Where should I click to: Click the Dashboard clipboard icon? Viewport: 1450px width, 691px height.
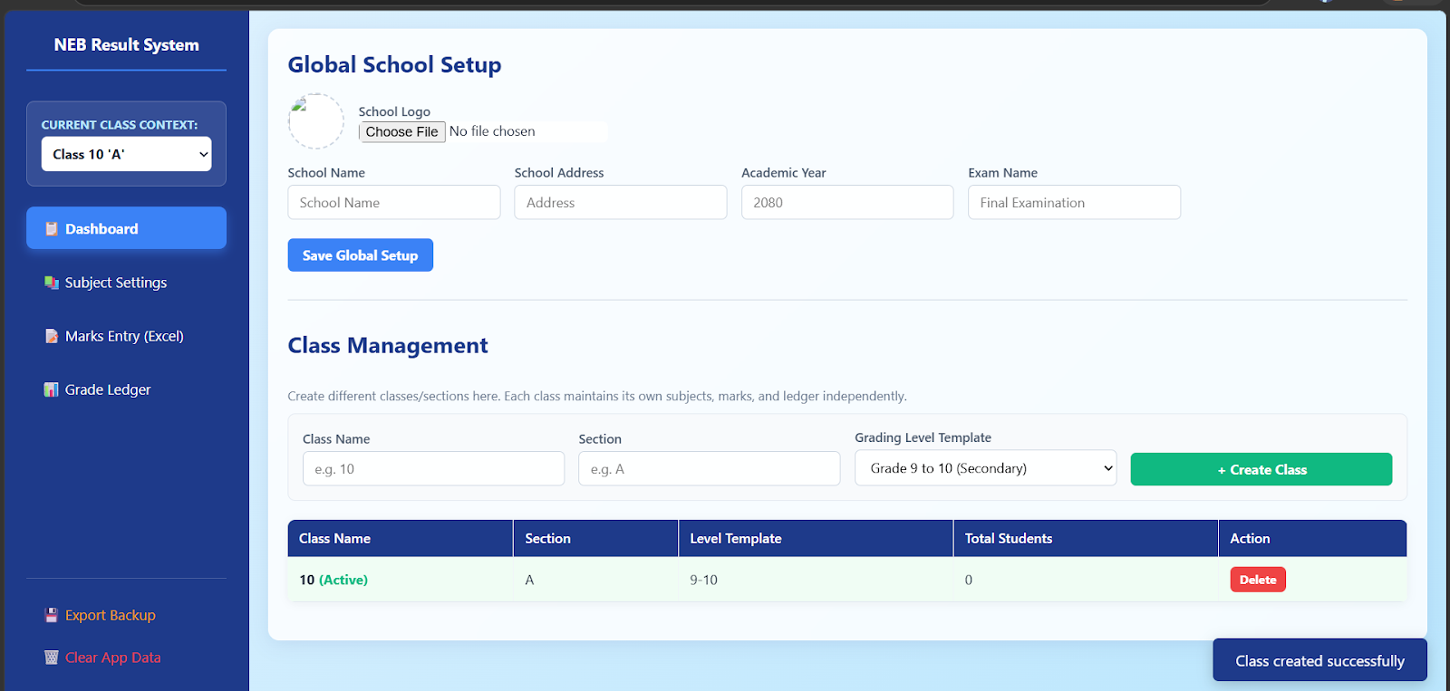(52, 229)
